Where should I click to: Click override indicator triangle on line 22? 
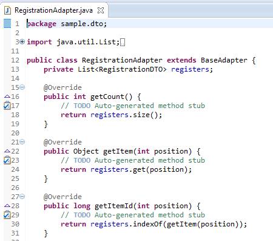(7, 151)
